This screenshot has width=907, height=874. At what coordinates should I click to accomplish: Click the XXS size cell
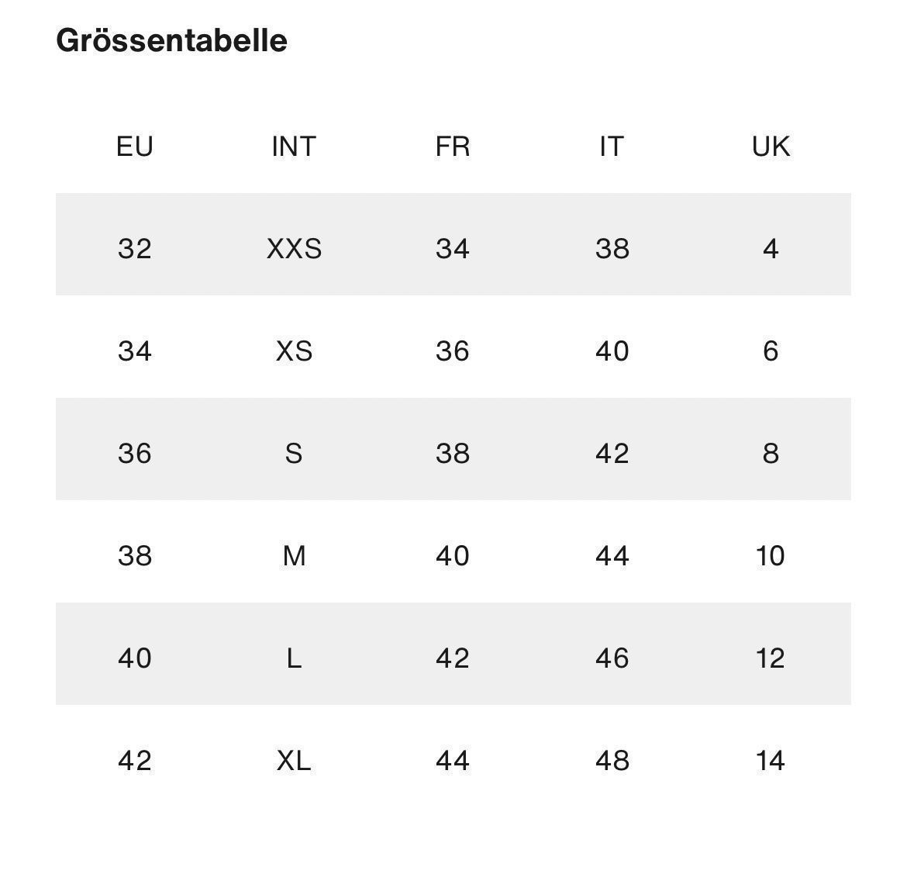(x=294, y=249)
